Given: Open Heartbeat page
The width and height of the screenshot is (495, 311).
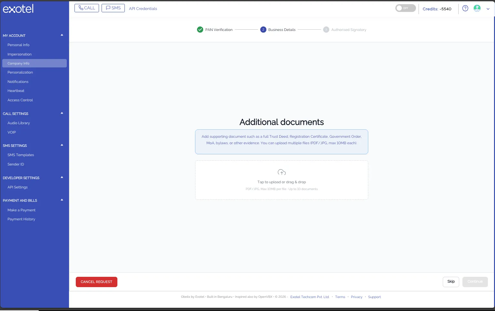Looking at the screenshot, I should [16, 91].
